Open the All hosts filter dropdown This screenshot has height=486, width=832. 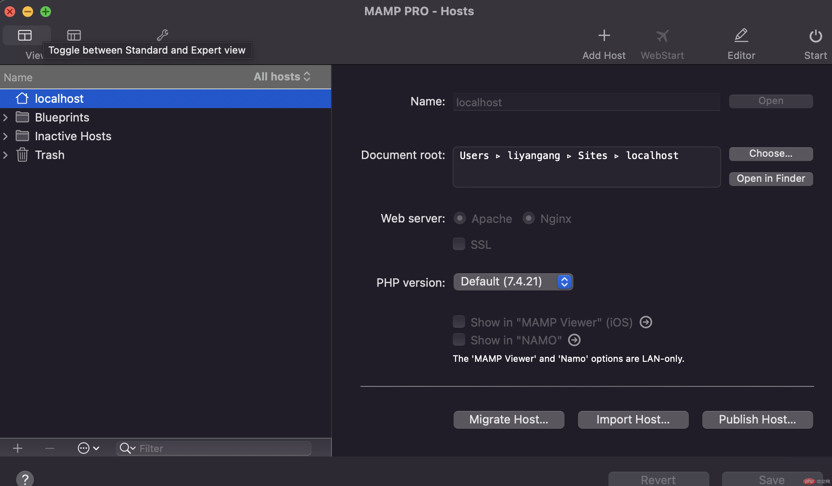tap(282, 77)
